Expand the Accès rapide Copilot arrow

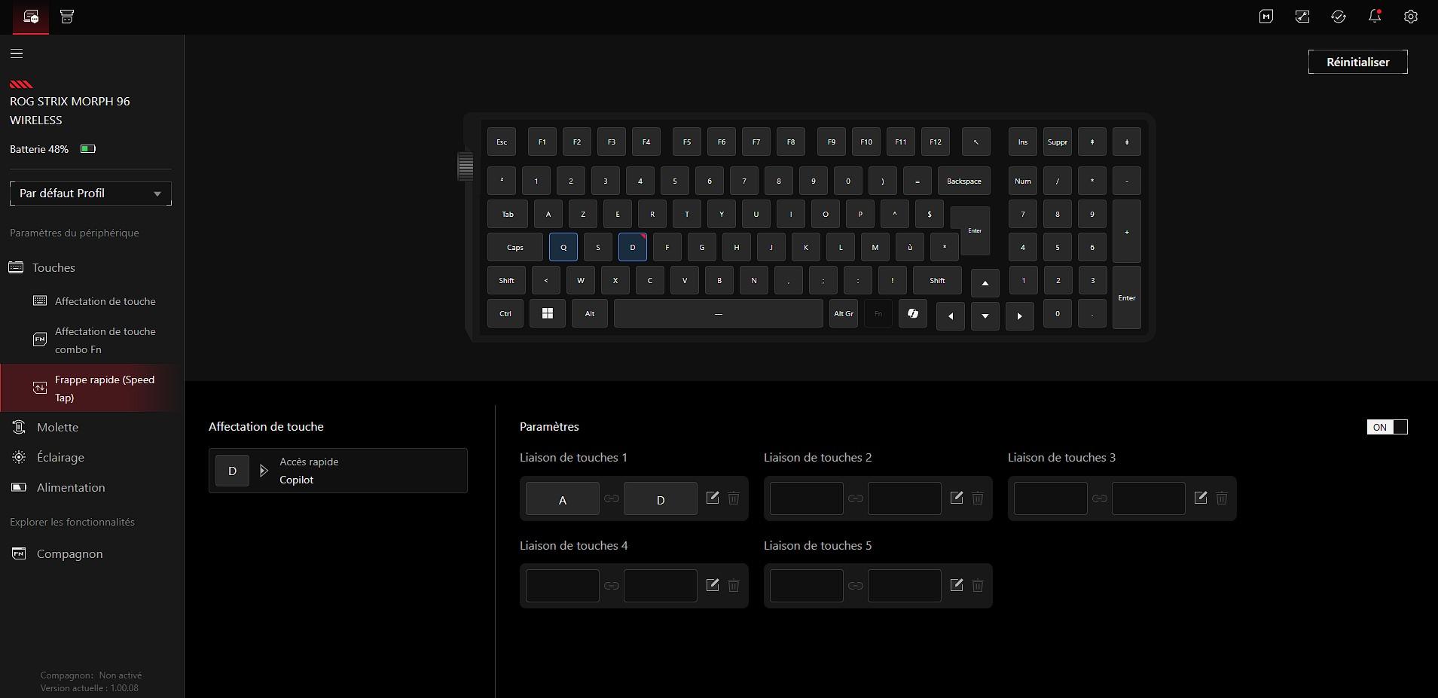264,471
